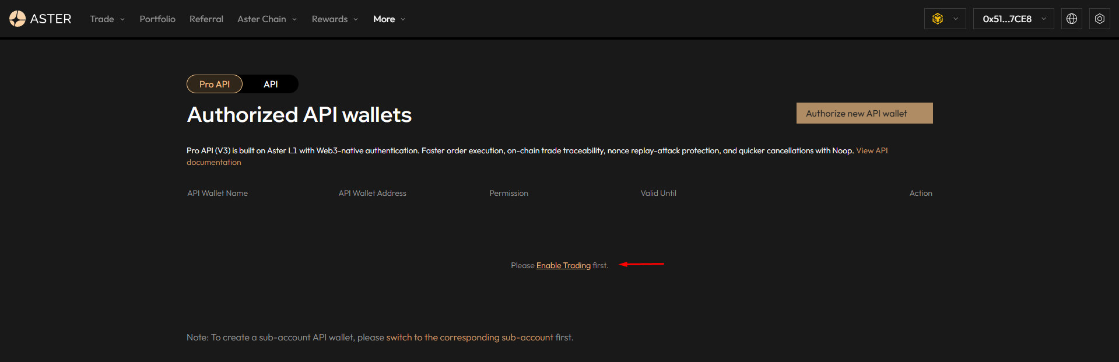Open the 0x51...7CE8 wallet dropdown
Screen dimensions: 1119x362
(1013, 19)
